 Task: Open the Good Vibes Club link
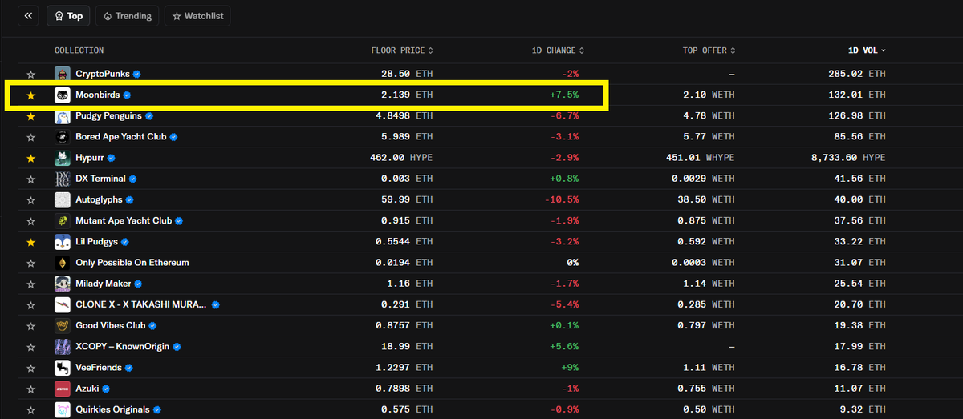(x=111, y=325)
